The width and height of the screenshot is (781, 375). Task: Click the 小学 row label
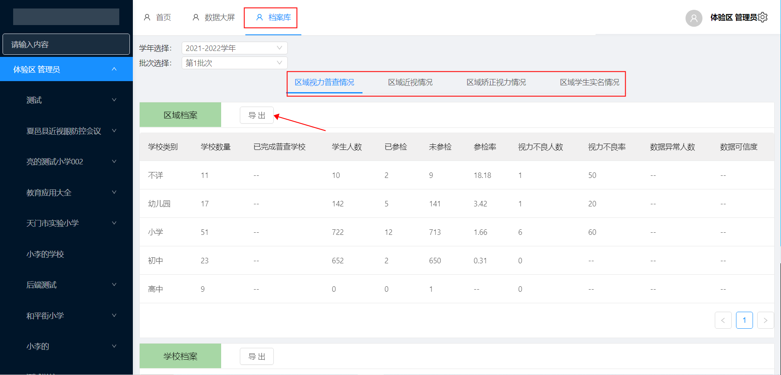pos(155,232)
